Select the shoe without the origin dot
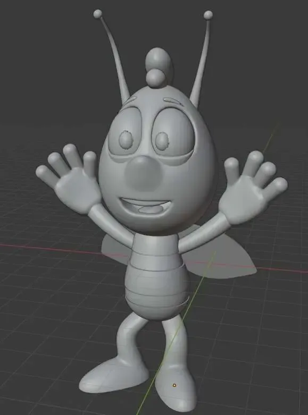The width and height of the screenshot is (308, 415). (x=114, y=374)
